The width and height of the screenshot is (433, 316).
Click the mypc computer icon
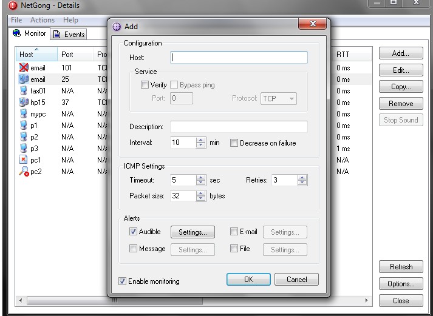[24, 114]
